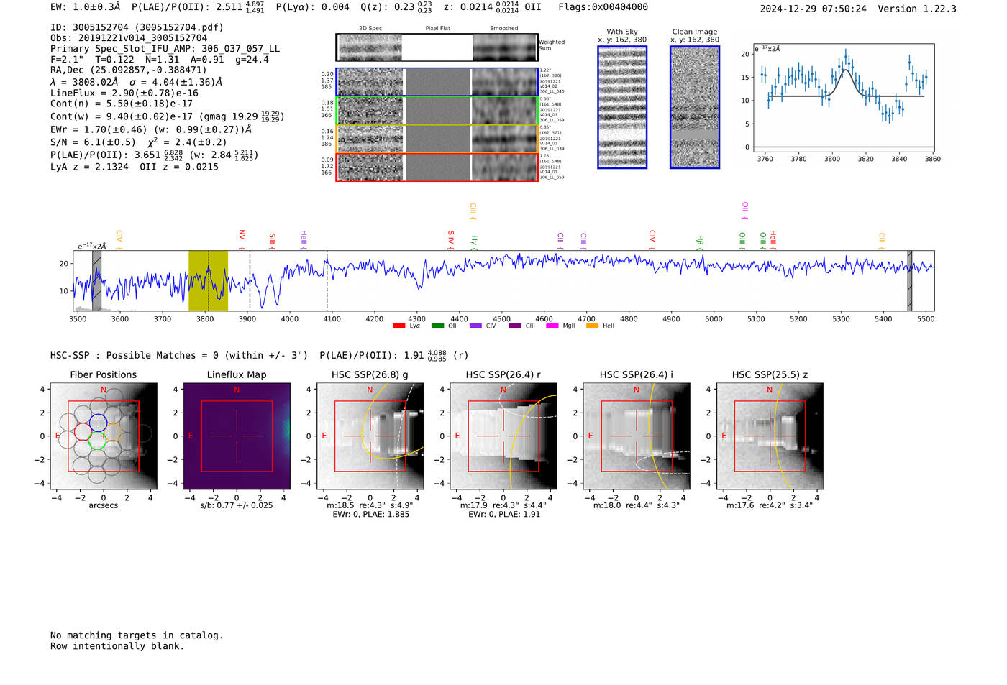Click the EWr: 0. PLAE: 1.91 label
This screenshot has width=1007, height=685.
point(503,514)
